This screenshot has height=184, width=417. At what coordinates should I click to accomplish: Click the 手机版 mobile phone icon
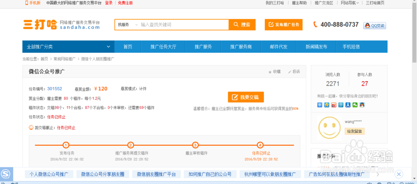(x=27, y=3)
